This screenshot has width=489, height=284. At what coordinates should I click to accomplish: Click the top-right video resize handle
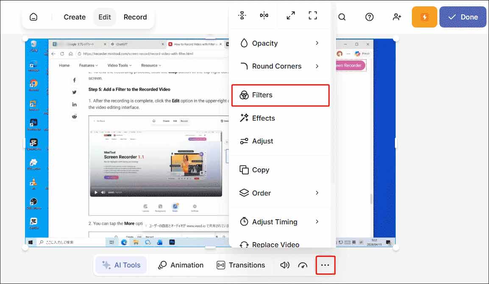click(x=396, y=39)
